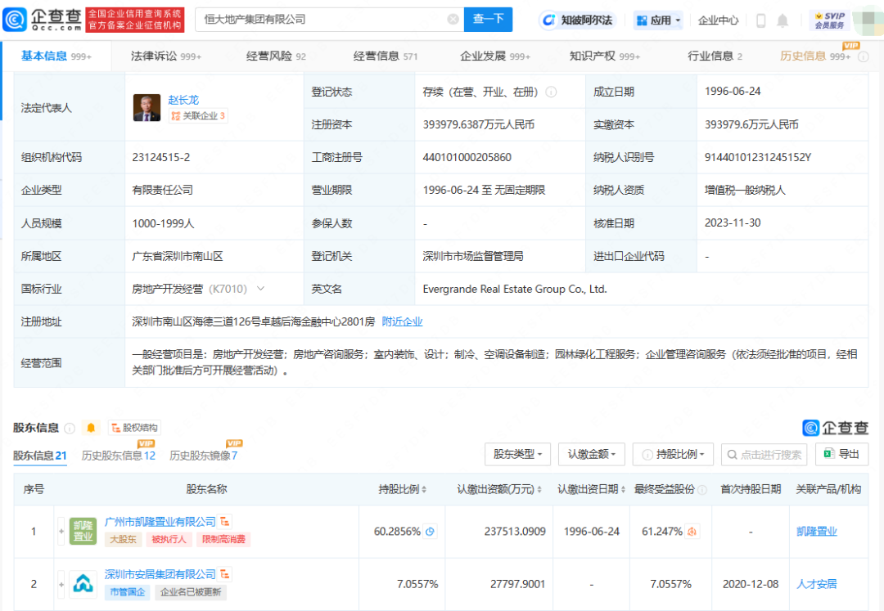
Task: Click 企业名已被更新 tag
Action: 191,592
